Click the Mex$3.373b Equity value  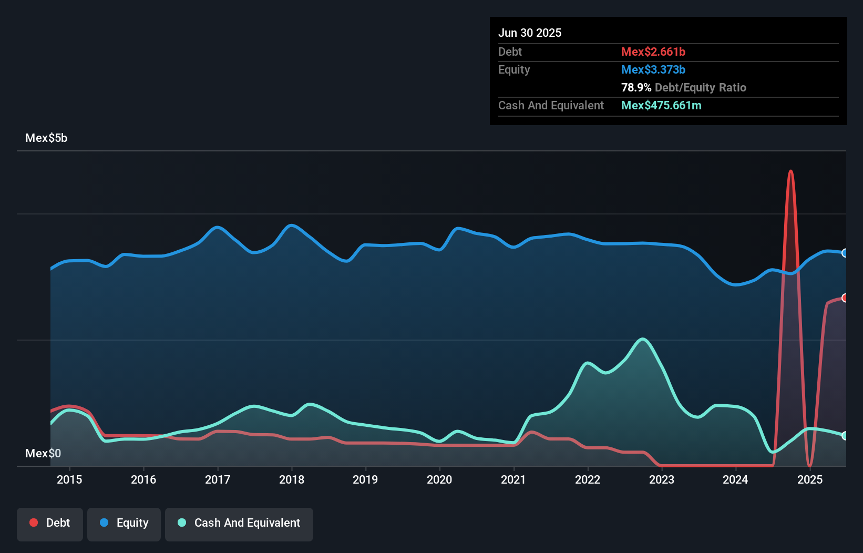tap(653, 69)
